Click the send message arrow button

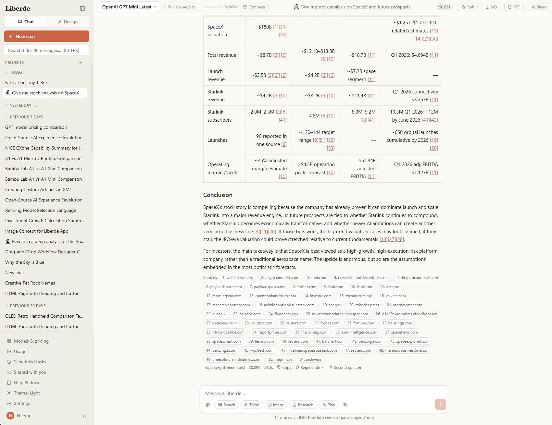point(440,404)
